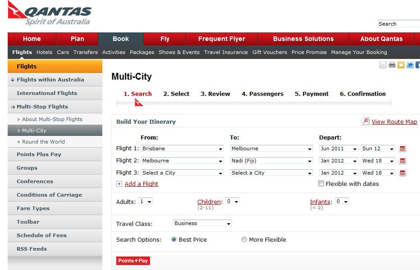Click the View Route Map link
The width and height of the screenshot is (420, 270).
click(x=394, y=122)
